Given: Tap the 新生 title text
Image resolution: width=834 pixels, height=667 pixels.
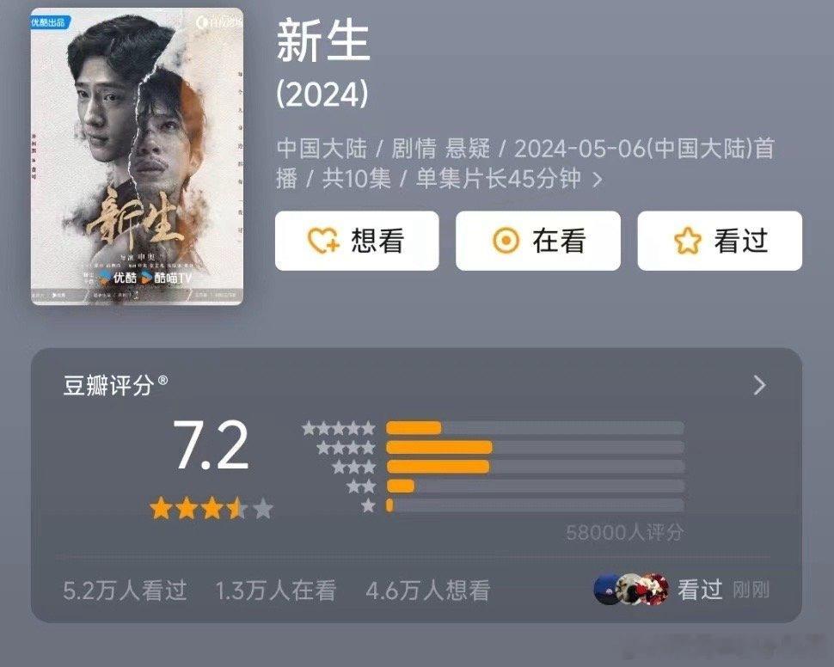Looking at the screenshot, I should point(323,40).
